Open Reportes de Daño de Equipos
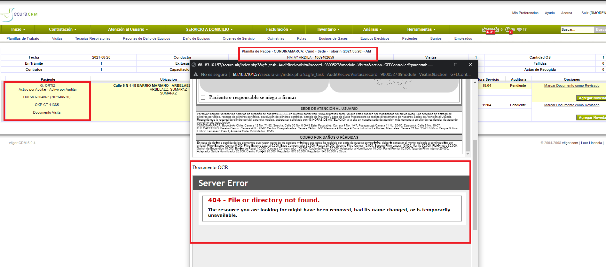Screen dimensions: 606x267 (x=146, y=38)
